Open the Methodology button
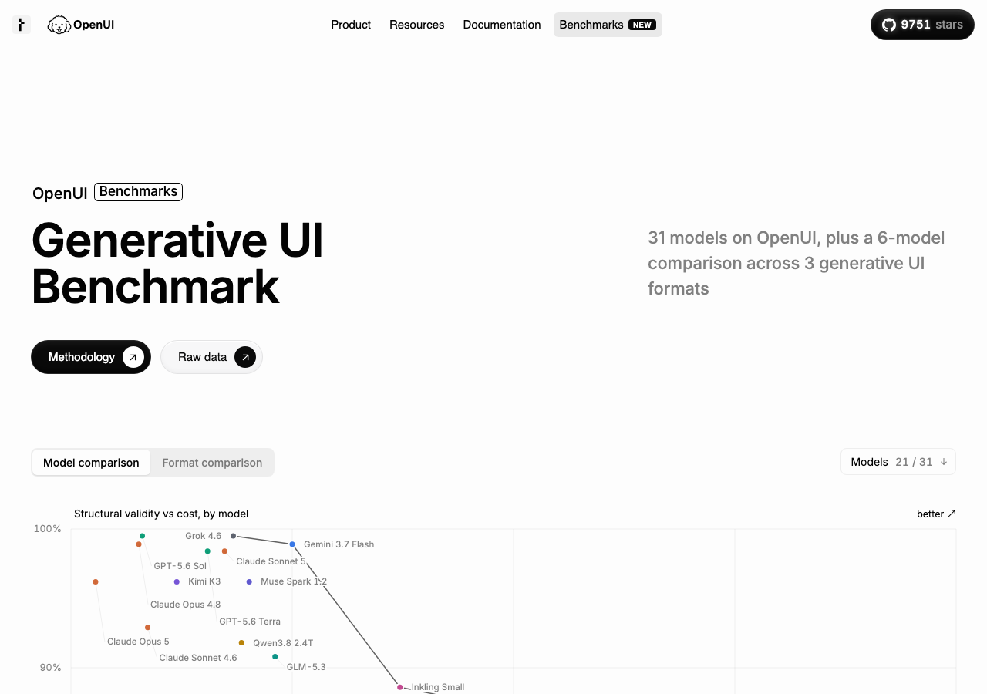 [x=91, y=357]
